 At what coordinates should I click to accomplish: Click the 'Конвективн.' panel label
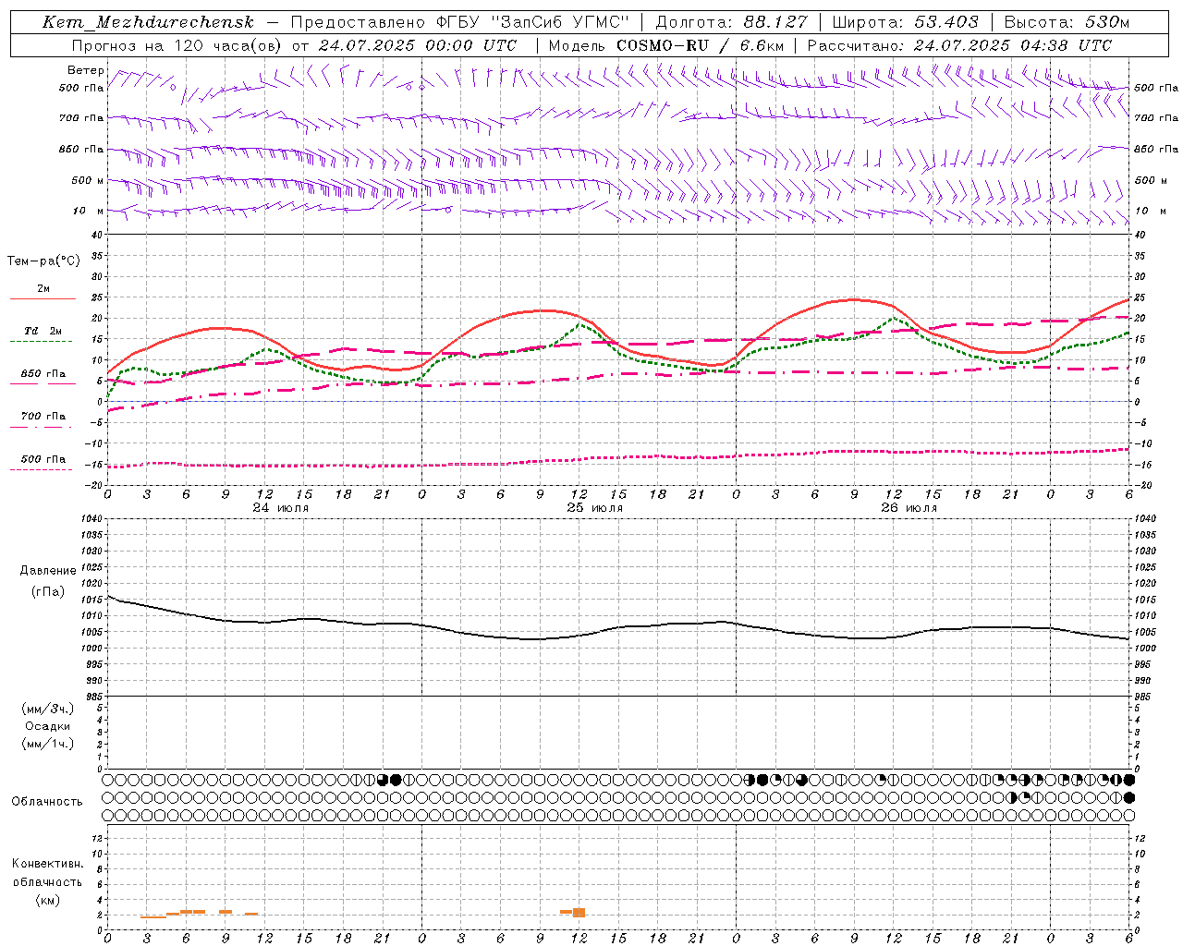[x=47, y=864]
